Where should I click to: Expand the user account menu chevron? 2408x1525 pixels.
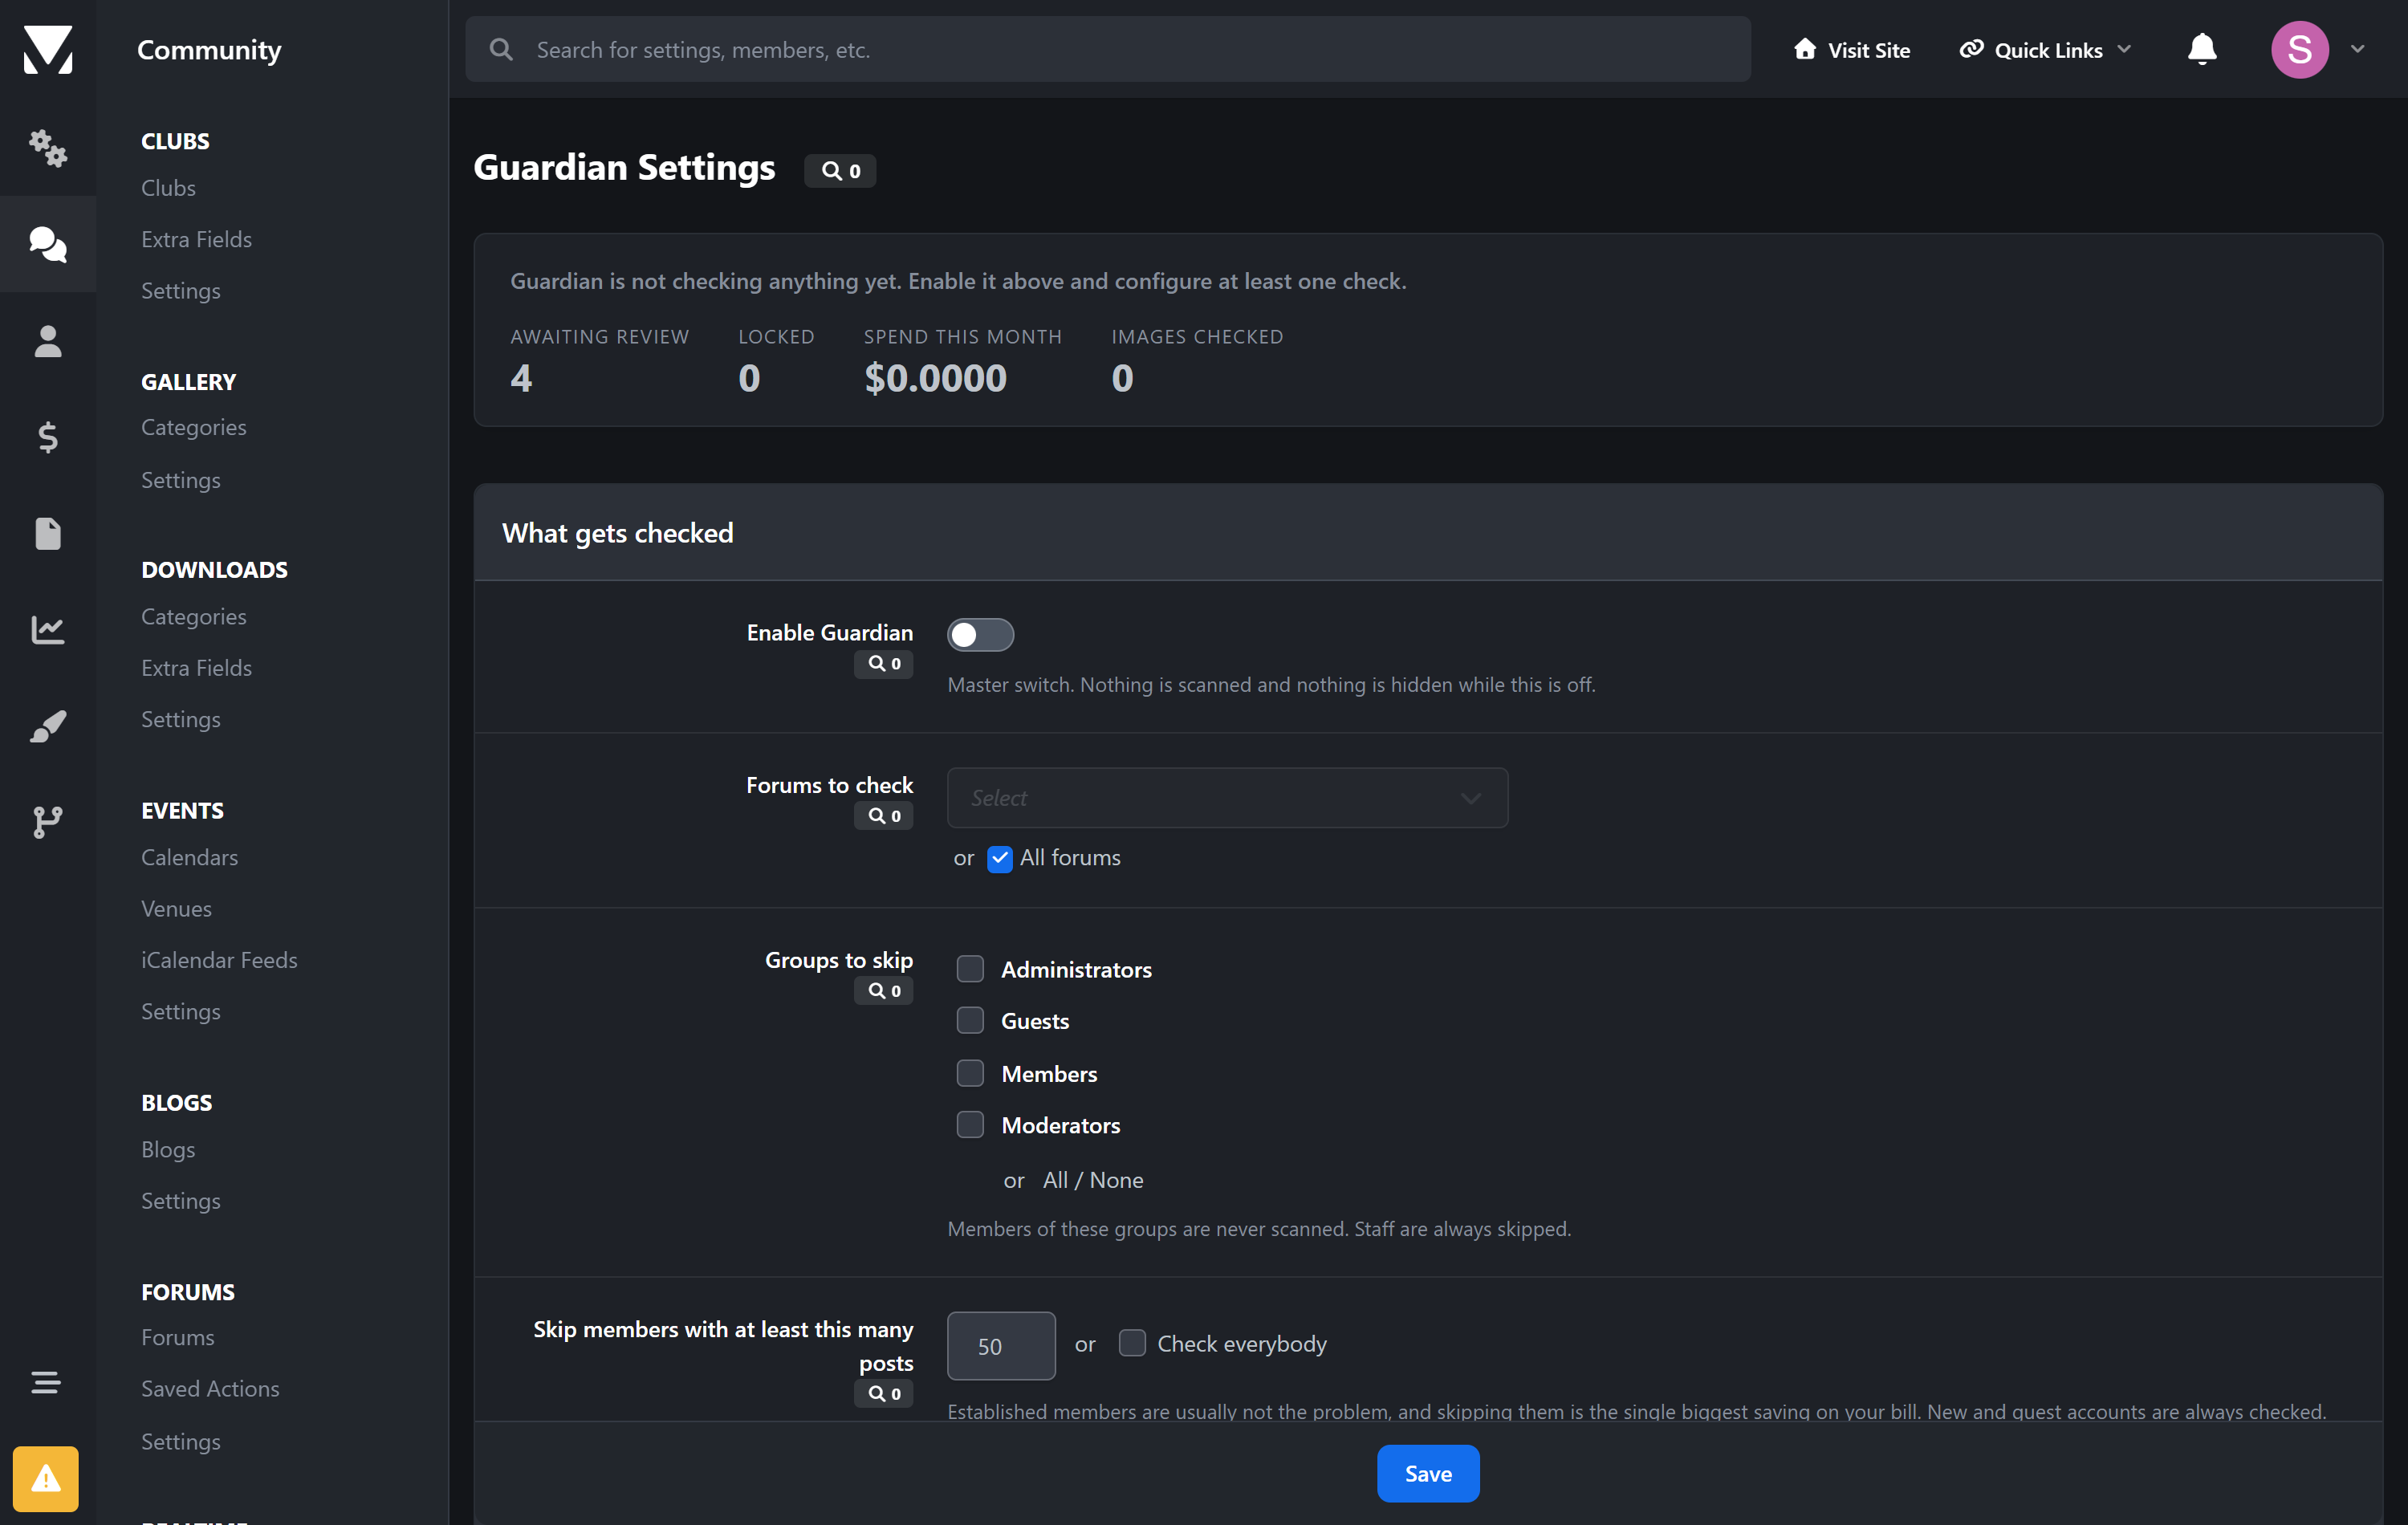pos(2357,49)
